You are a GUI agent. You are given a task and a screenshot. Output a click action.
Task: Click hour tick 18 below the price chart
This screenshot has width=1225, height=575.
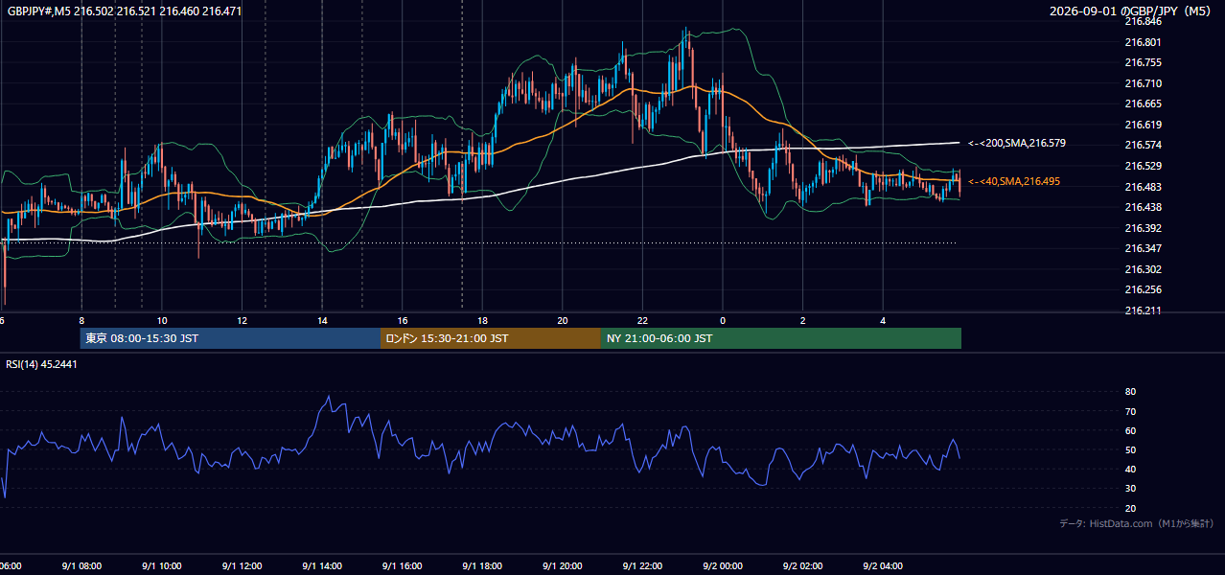(x=483, y=321)
